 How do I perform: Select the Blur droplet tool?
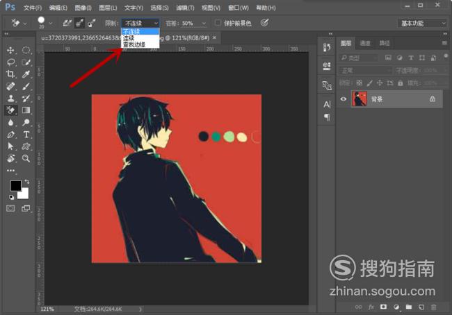click(x=10, y=122)
